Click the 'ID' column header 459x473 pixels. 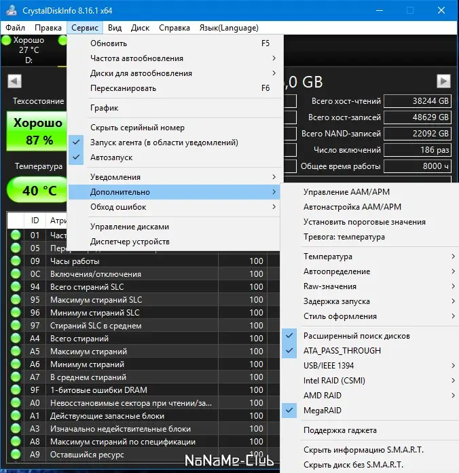(35, 221)
